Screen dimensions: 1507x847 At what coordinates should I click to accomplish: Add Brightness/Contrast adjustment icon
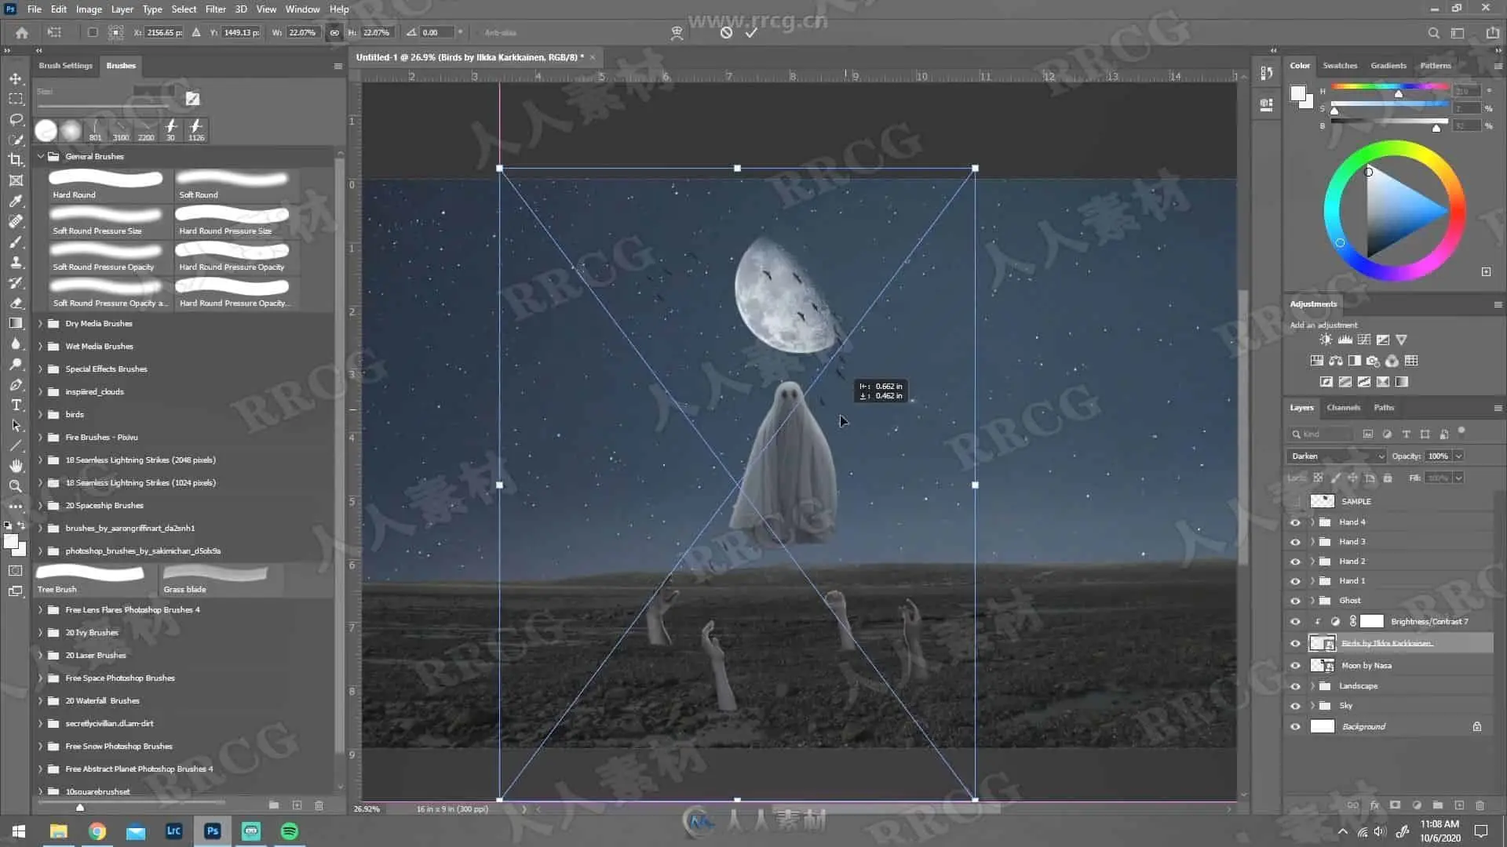[x=1326, y=340]
